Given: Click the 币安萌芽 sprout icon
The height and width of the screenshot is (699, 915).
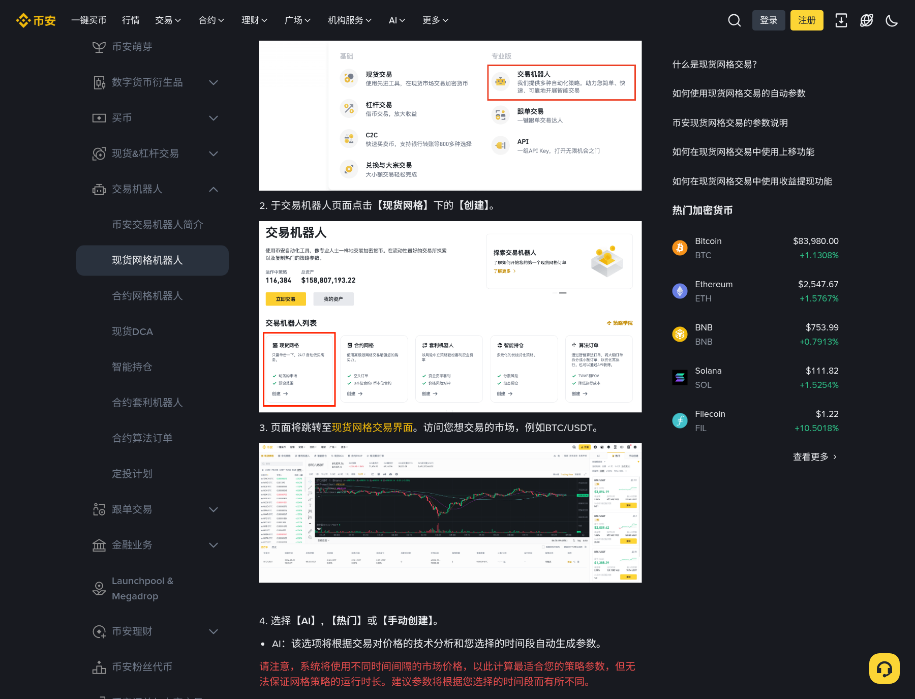Looking at the screenshot, I should [99, 47].
